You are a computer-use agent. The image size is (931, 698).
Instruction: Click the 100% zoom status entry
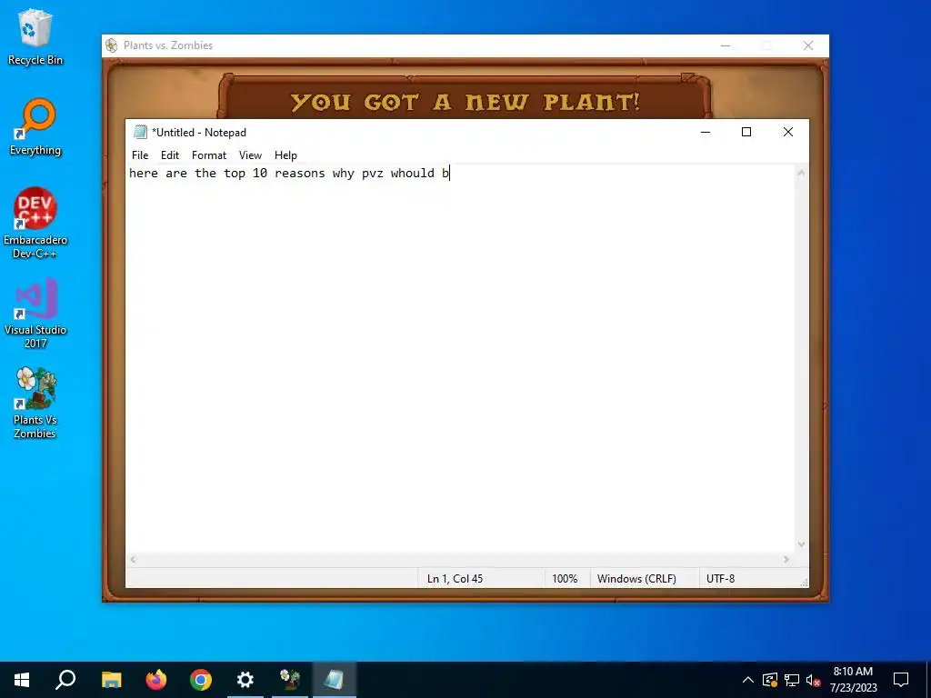(x=565, y=579)
